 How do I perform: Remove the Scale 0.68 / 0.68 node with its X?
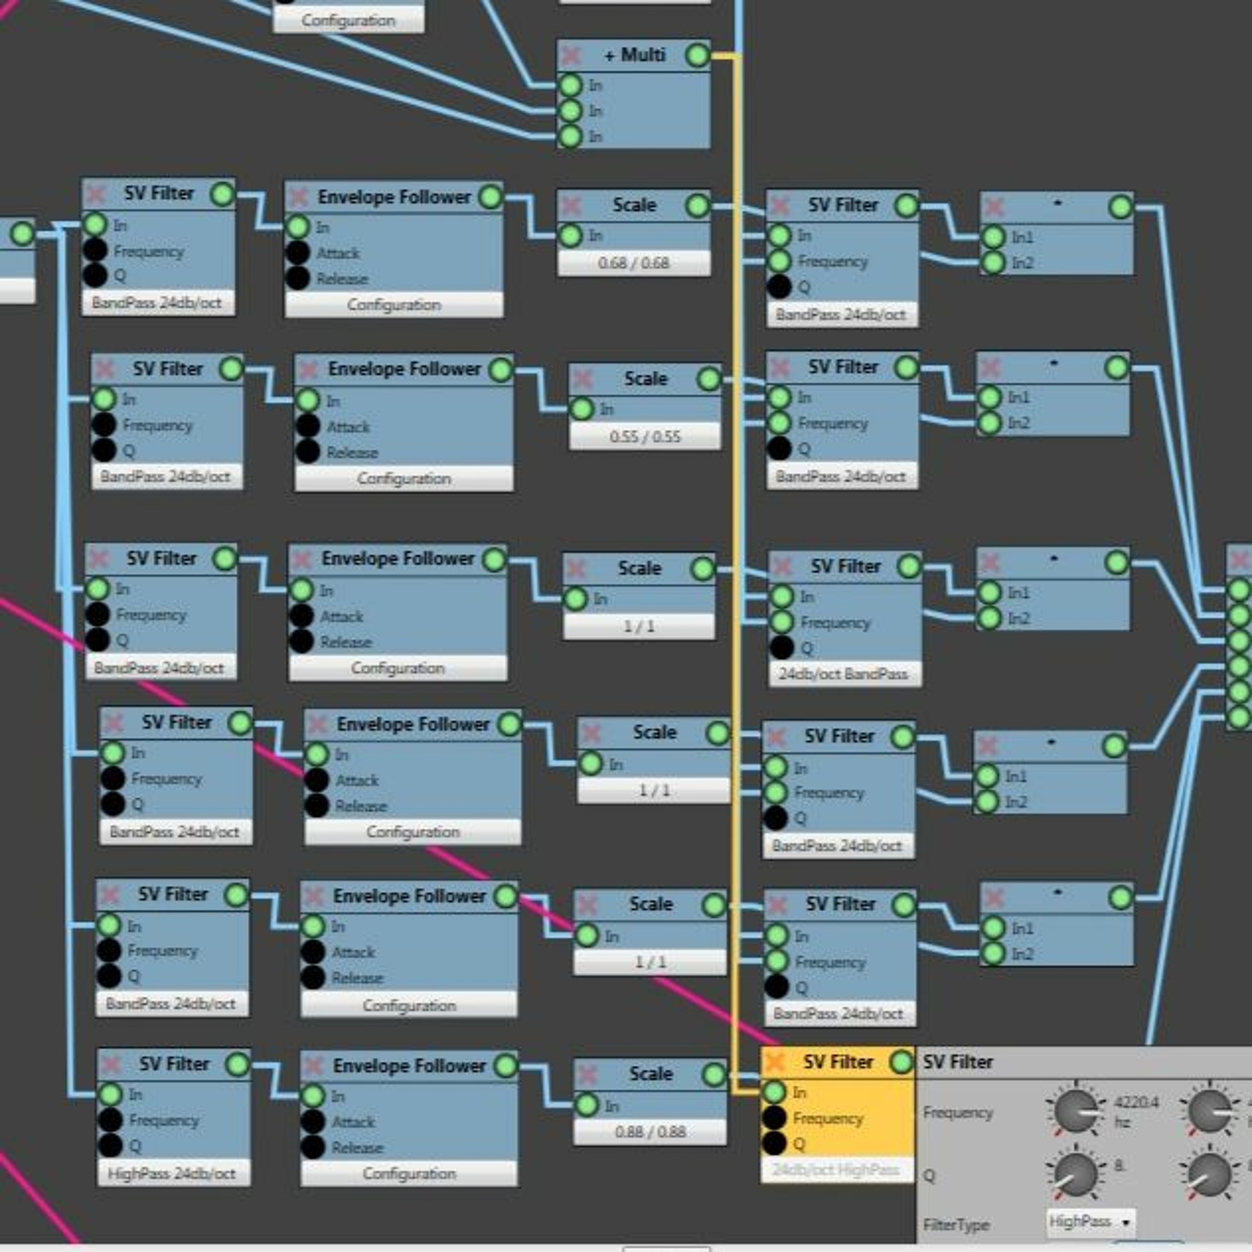coord(571,206)
